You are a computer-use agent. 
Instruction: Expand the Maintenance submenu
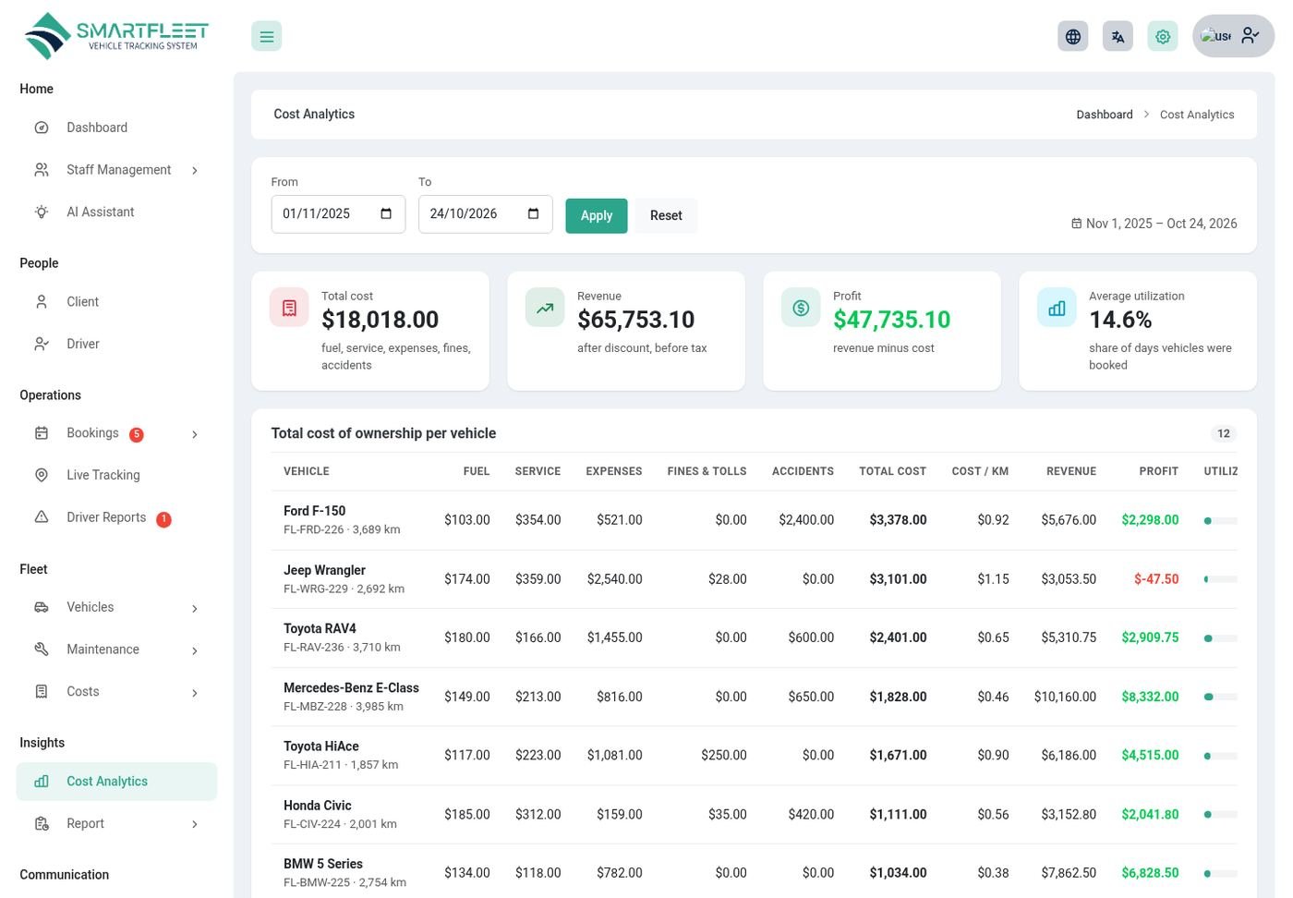116,649
